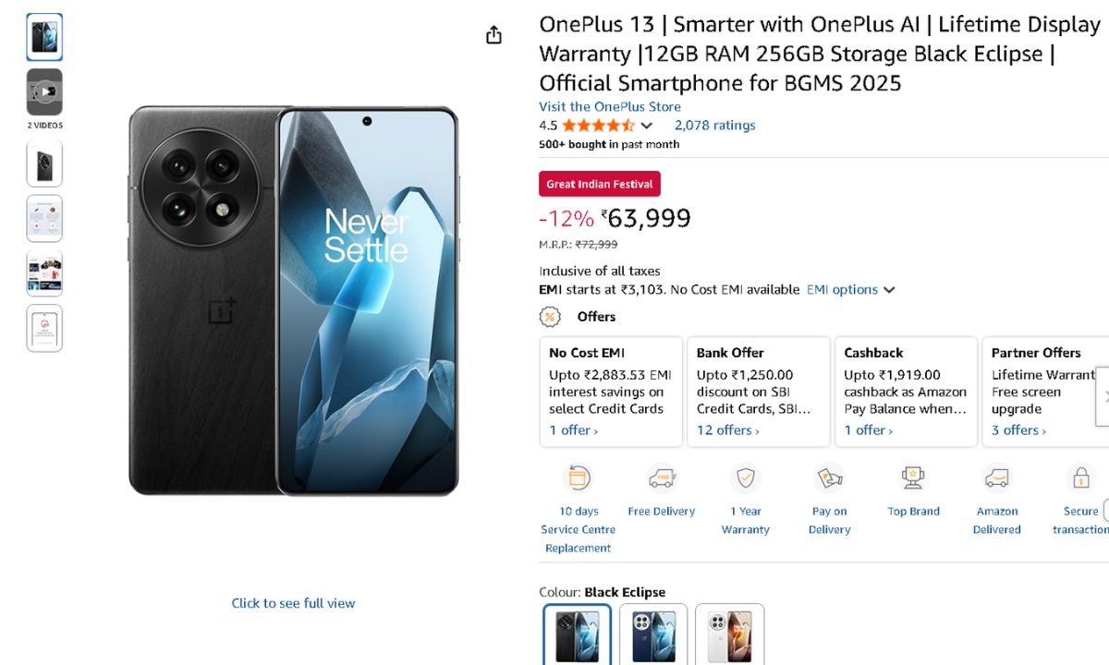Open the 2,078 ratings link
1109x665 pixels.
pos(714,126)
